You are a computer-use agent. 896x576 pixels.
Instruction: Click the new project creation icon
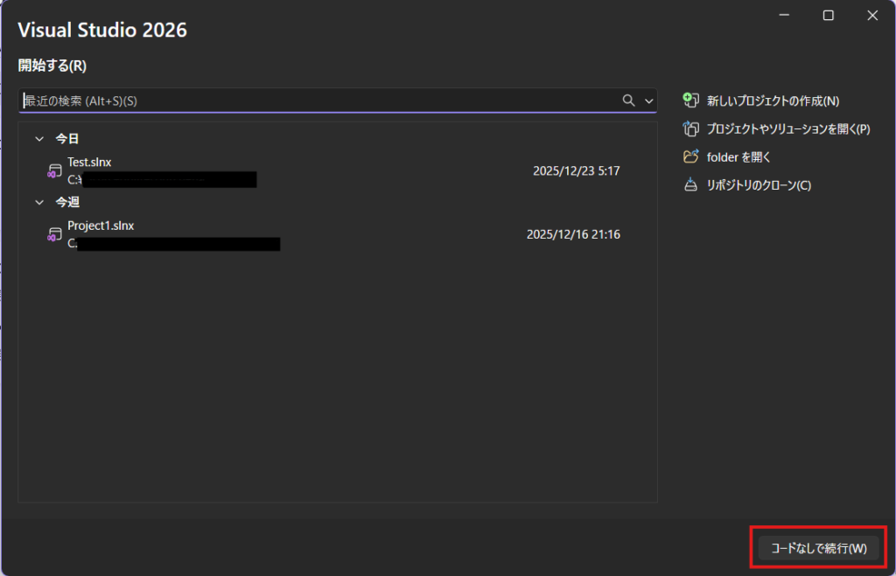point(690,101)
